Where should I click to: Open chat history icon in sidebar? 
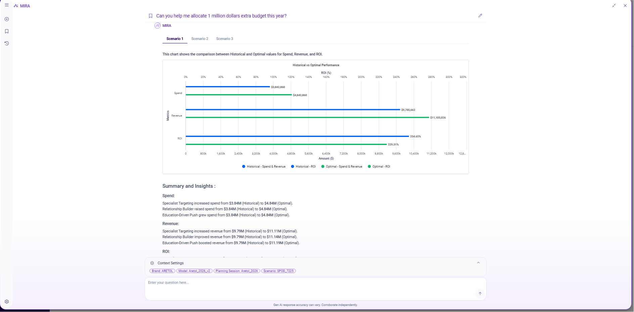tap(6, 43)
